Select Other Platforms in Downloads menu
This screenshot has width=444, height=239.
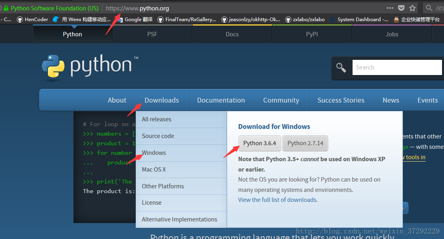(181, 186)
